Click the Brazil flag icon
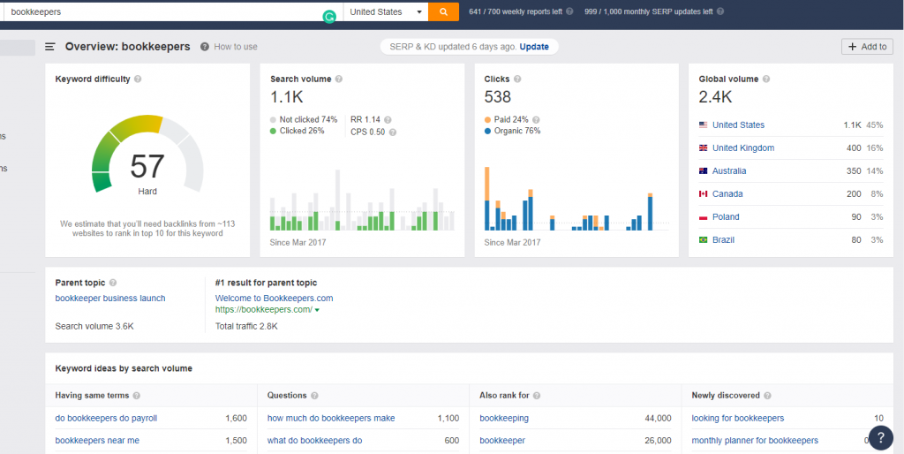This screenshot has height=454, width=904. [703, 240]
